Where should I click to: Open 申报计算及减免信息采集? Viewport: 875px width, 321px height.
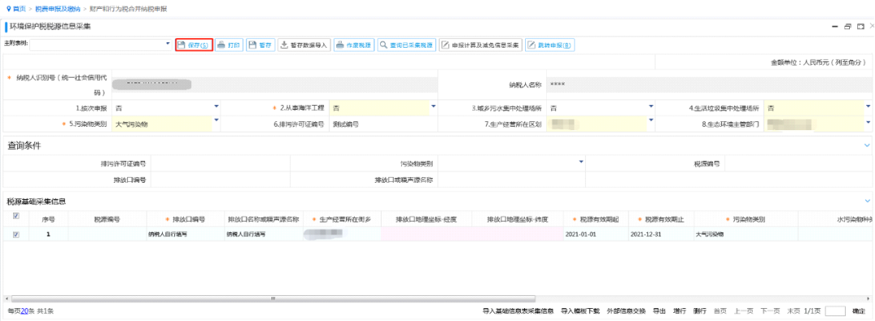480,45
